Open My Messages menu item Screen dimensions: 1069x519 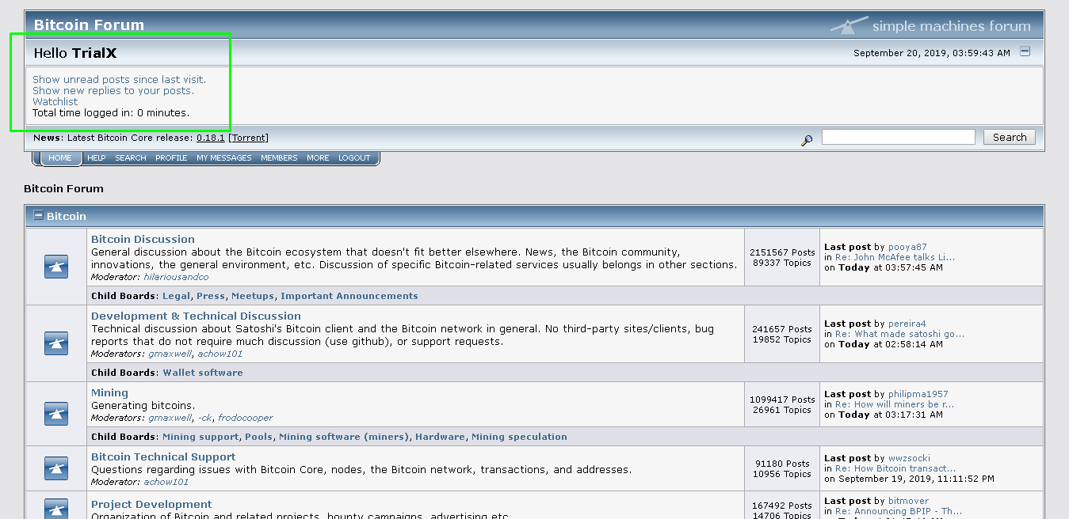(x=223, y=158)
